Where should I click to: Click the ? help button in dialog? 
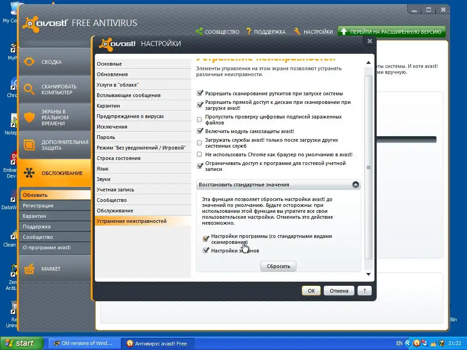click(x=364, y=291)
